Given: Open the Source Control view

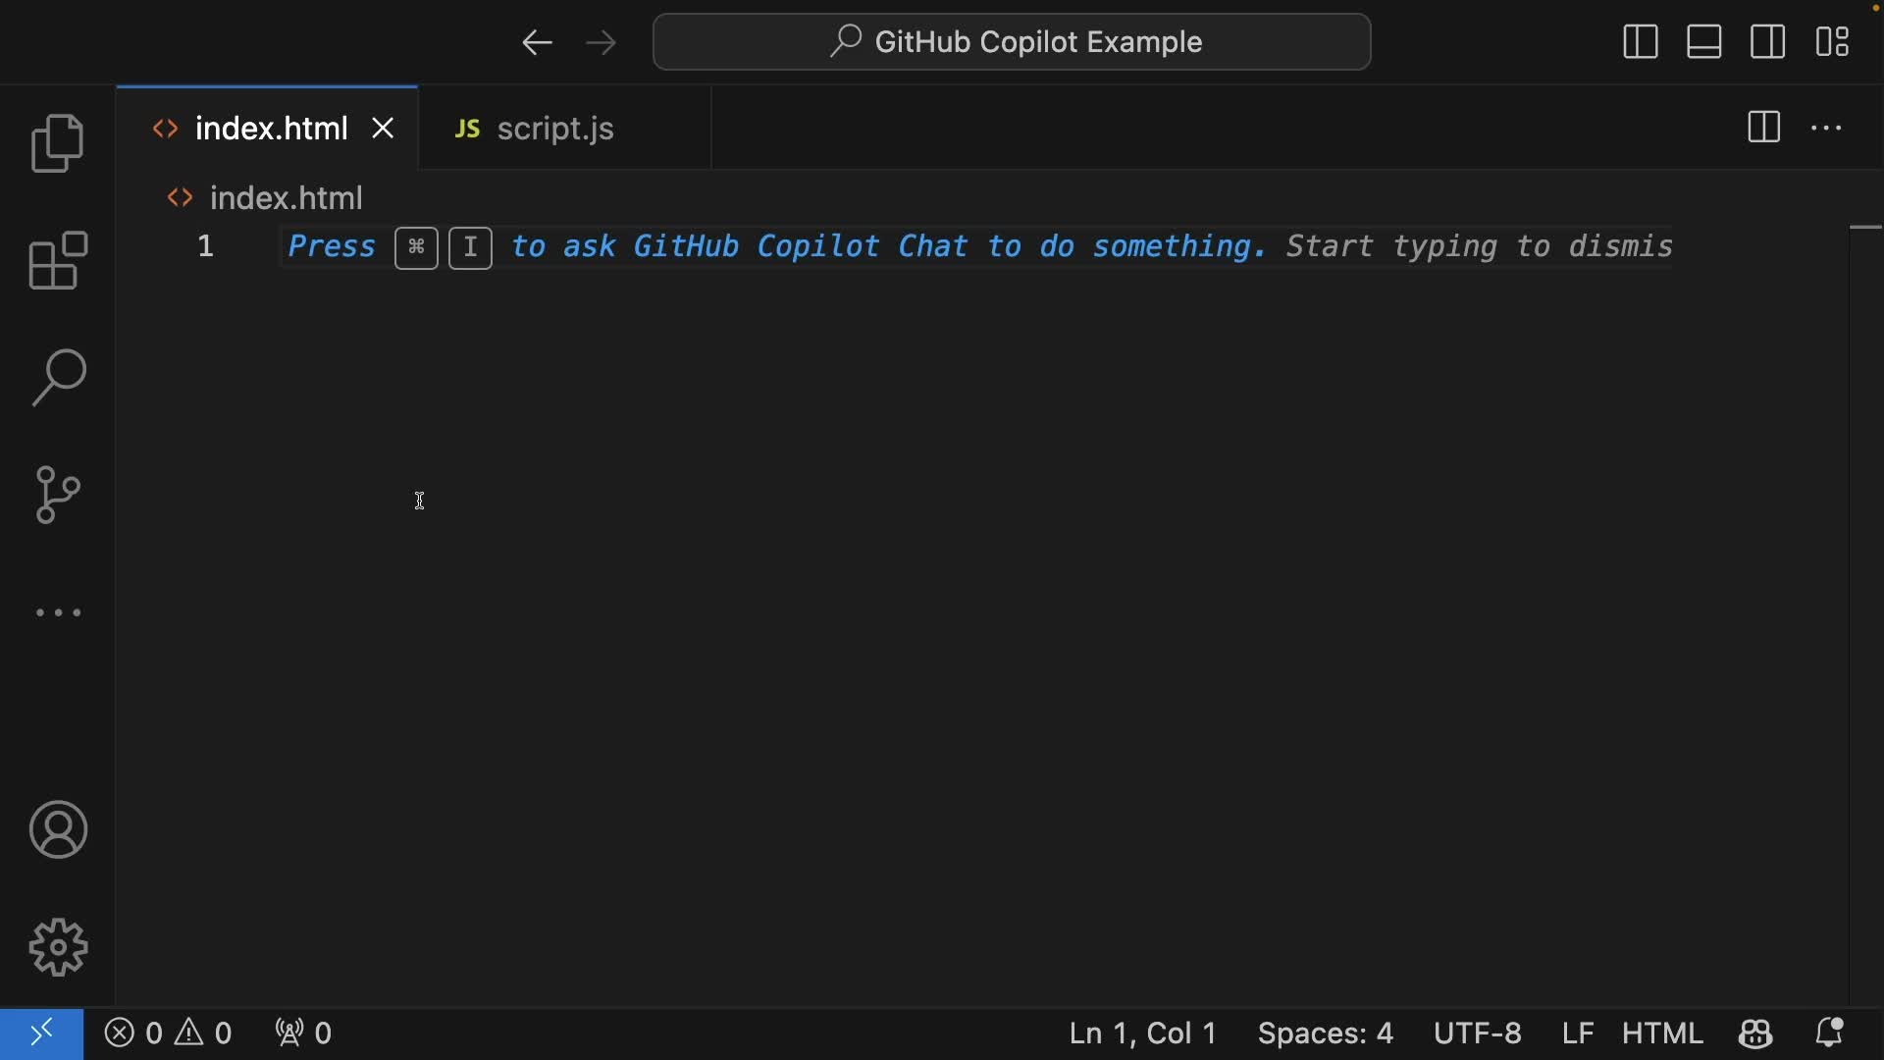Looking at the screenshot, I should (58, 496).
